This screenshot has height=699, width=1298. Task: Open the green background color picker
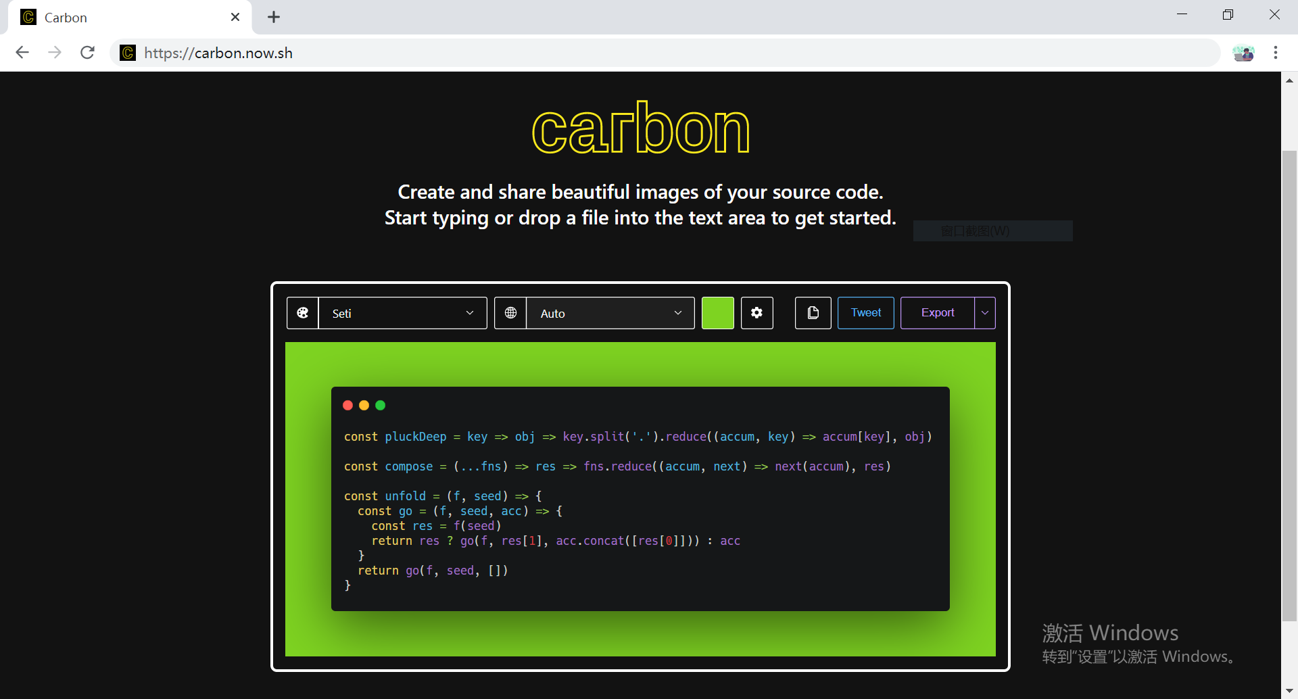point(717,313)
